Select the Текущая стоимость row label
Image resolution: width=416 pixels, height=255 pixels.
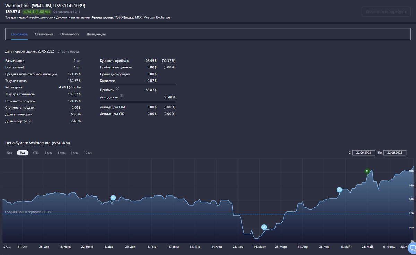pyautogui.click(x=20, y=94)
